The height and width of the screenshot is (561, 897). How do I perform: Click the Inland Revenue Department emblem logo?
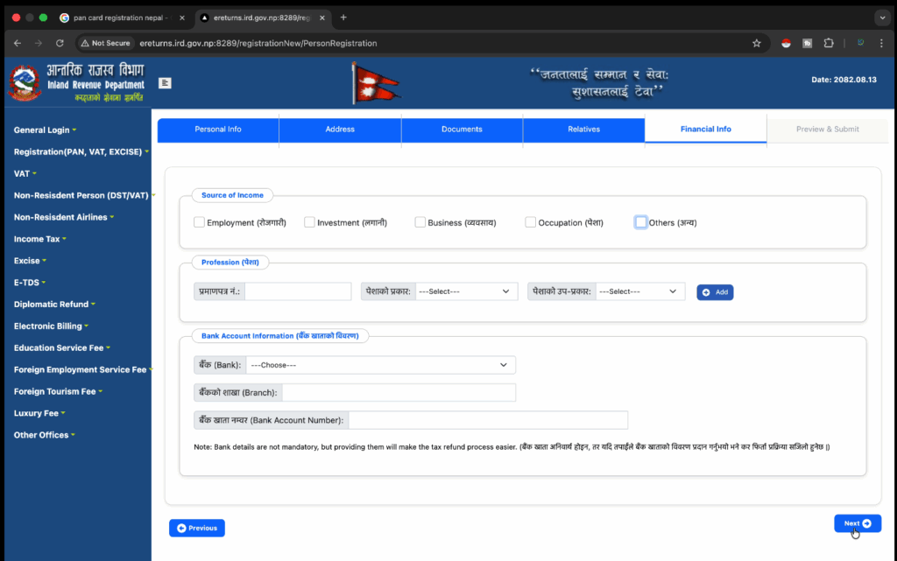click(x=25, y=84)
